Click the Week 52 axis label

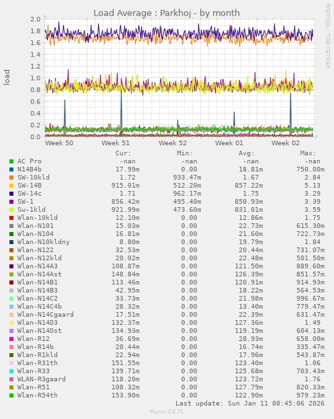(173, 143)
